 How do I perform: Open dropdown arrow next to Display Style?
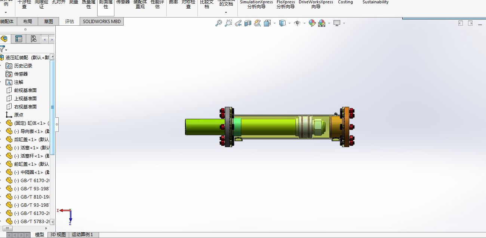[289, 23]
